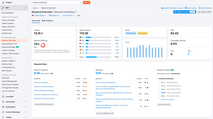Click the new badge beside Keyword Manager
This screenshot has height=119, width=213.
pos(17,47)
